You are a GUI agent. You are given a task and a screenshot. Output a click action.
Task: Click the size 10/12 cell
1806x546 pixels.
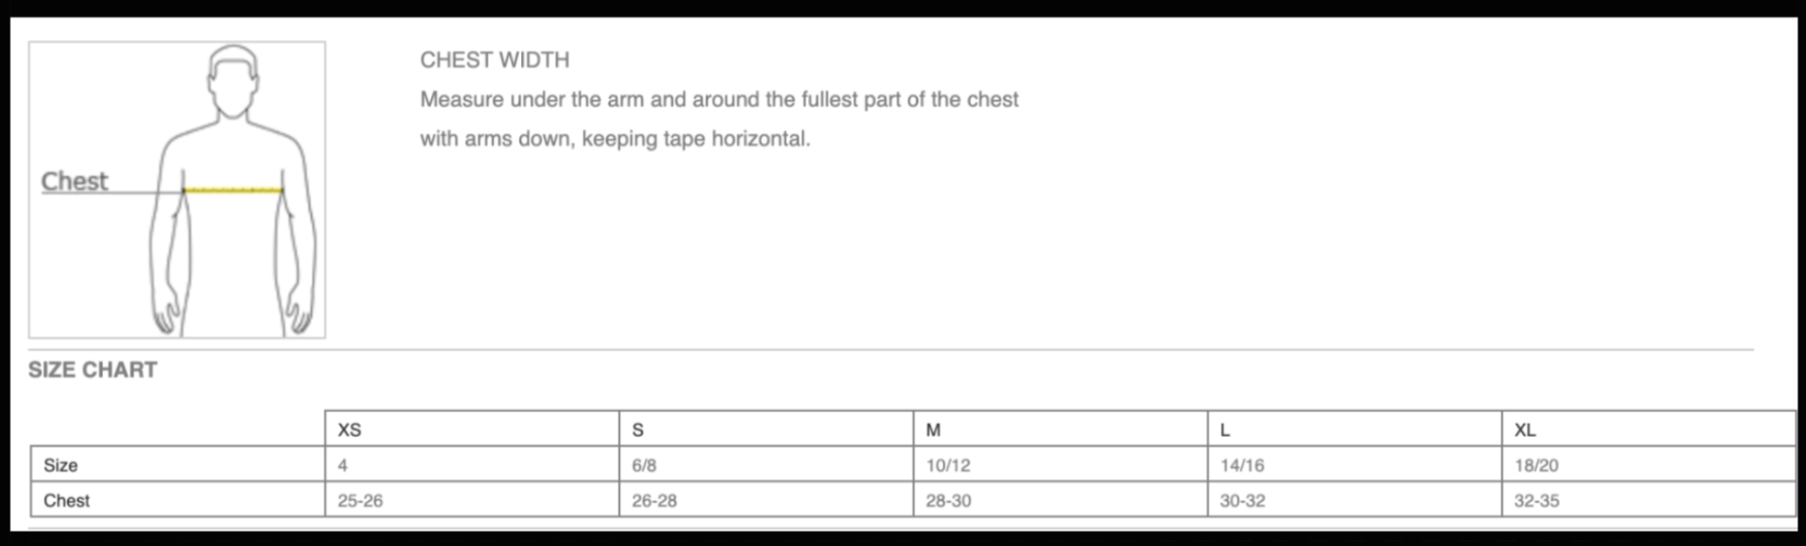point(948,465)
